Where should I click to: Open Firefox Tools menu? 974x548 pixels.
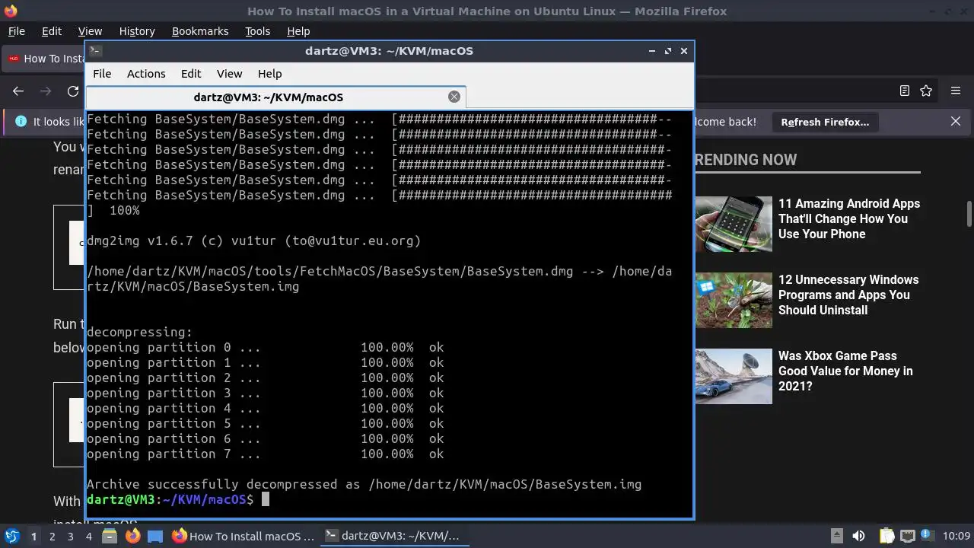(257, 31)
